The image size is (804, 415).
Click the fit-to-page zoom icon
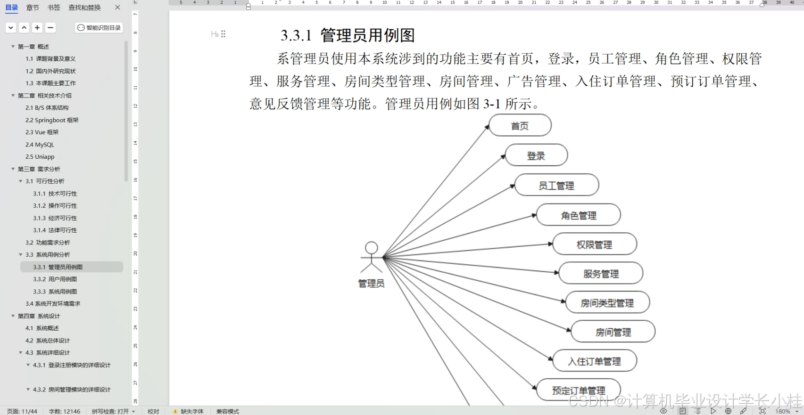tap(763, 411)
